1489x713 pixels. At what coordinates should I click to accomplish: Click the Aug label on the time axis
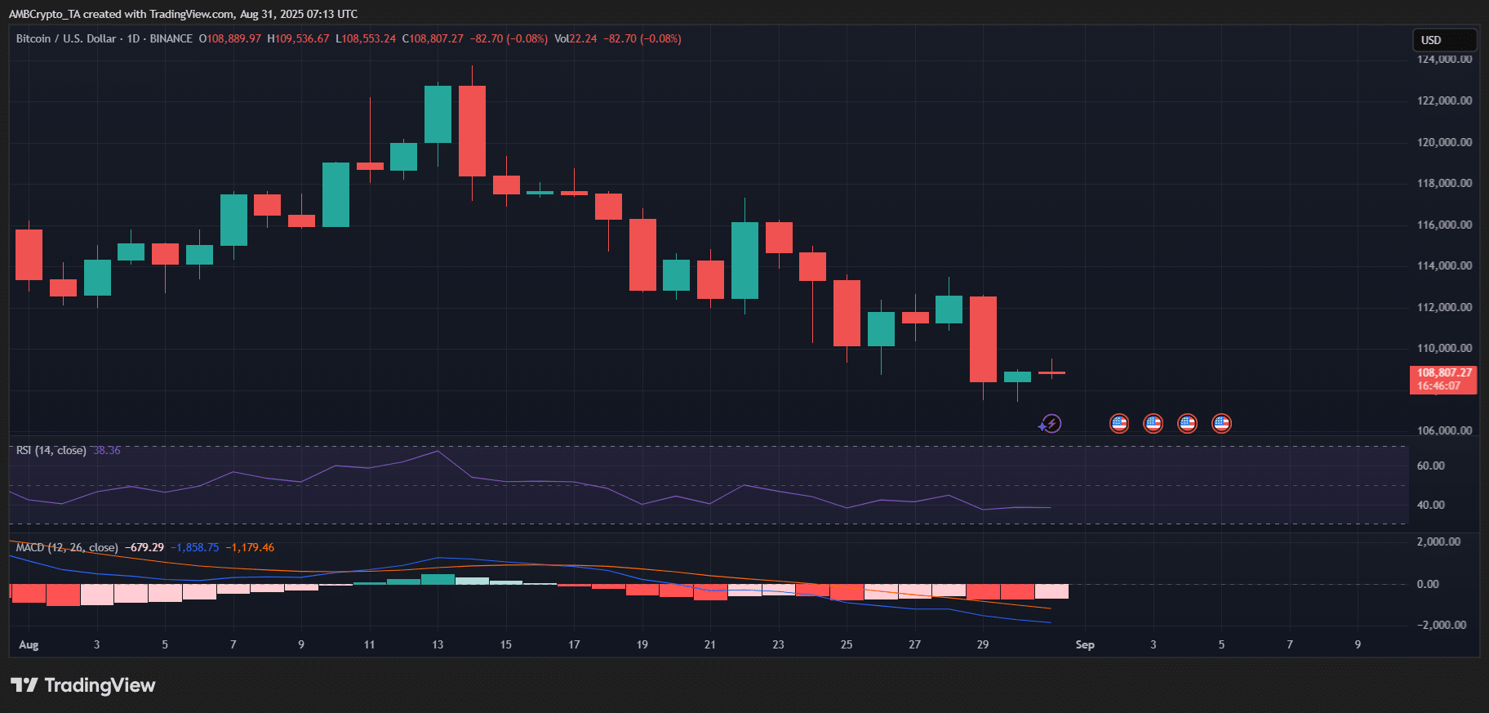pos(29,645)
